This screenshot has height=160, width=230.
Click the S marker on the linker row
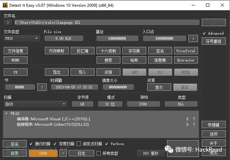tap(187, 125)
